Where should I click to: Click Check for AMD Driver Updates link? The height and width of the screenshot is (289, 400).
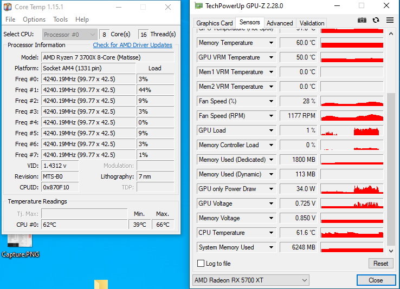(x=132, y=45)
